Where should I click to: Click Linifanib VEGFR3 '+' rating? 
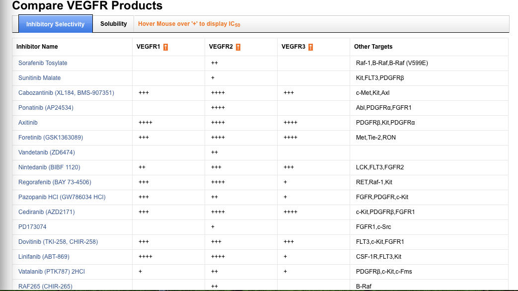point(286,257)
